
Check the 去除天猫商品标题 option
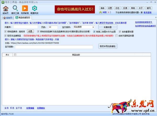117,36
